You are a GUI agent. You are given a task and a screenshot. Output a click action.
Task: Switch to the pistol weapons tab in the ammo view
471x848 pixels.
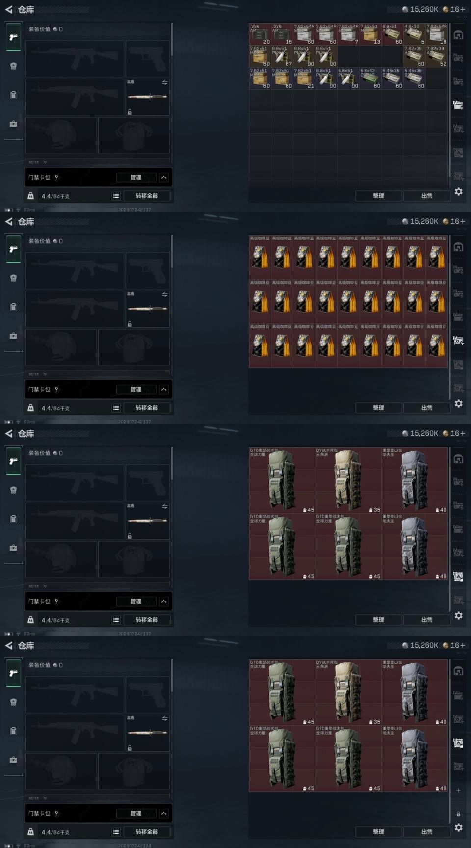pyautogui.click(x=13, y=37)
